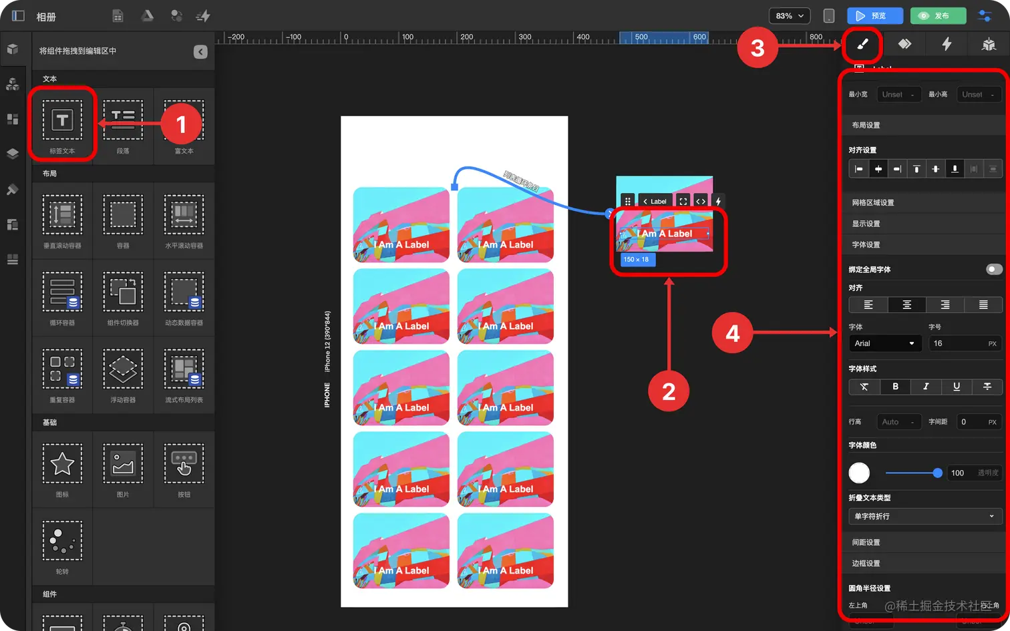Pick the 图标 star icon component
This screenshot has width=1010, height=631.
click(x=62, y=469)
